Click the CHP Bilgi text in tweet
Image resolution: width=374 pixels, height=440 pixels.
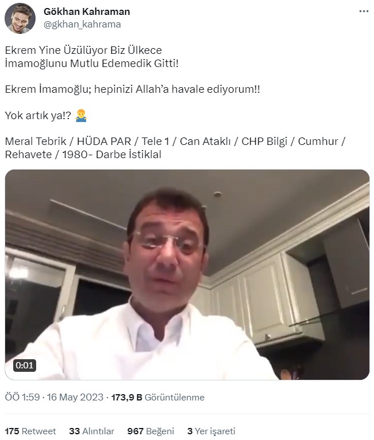[x=264, y=142]
